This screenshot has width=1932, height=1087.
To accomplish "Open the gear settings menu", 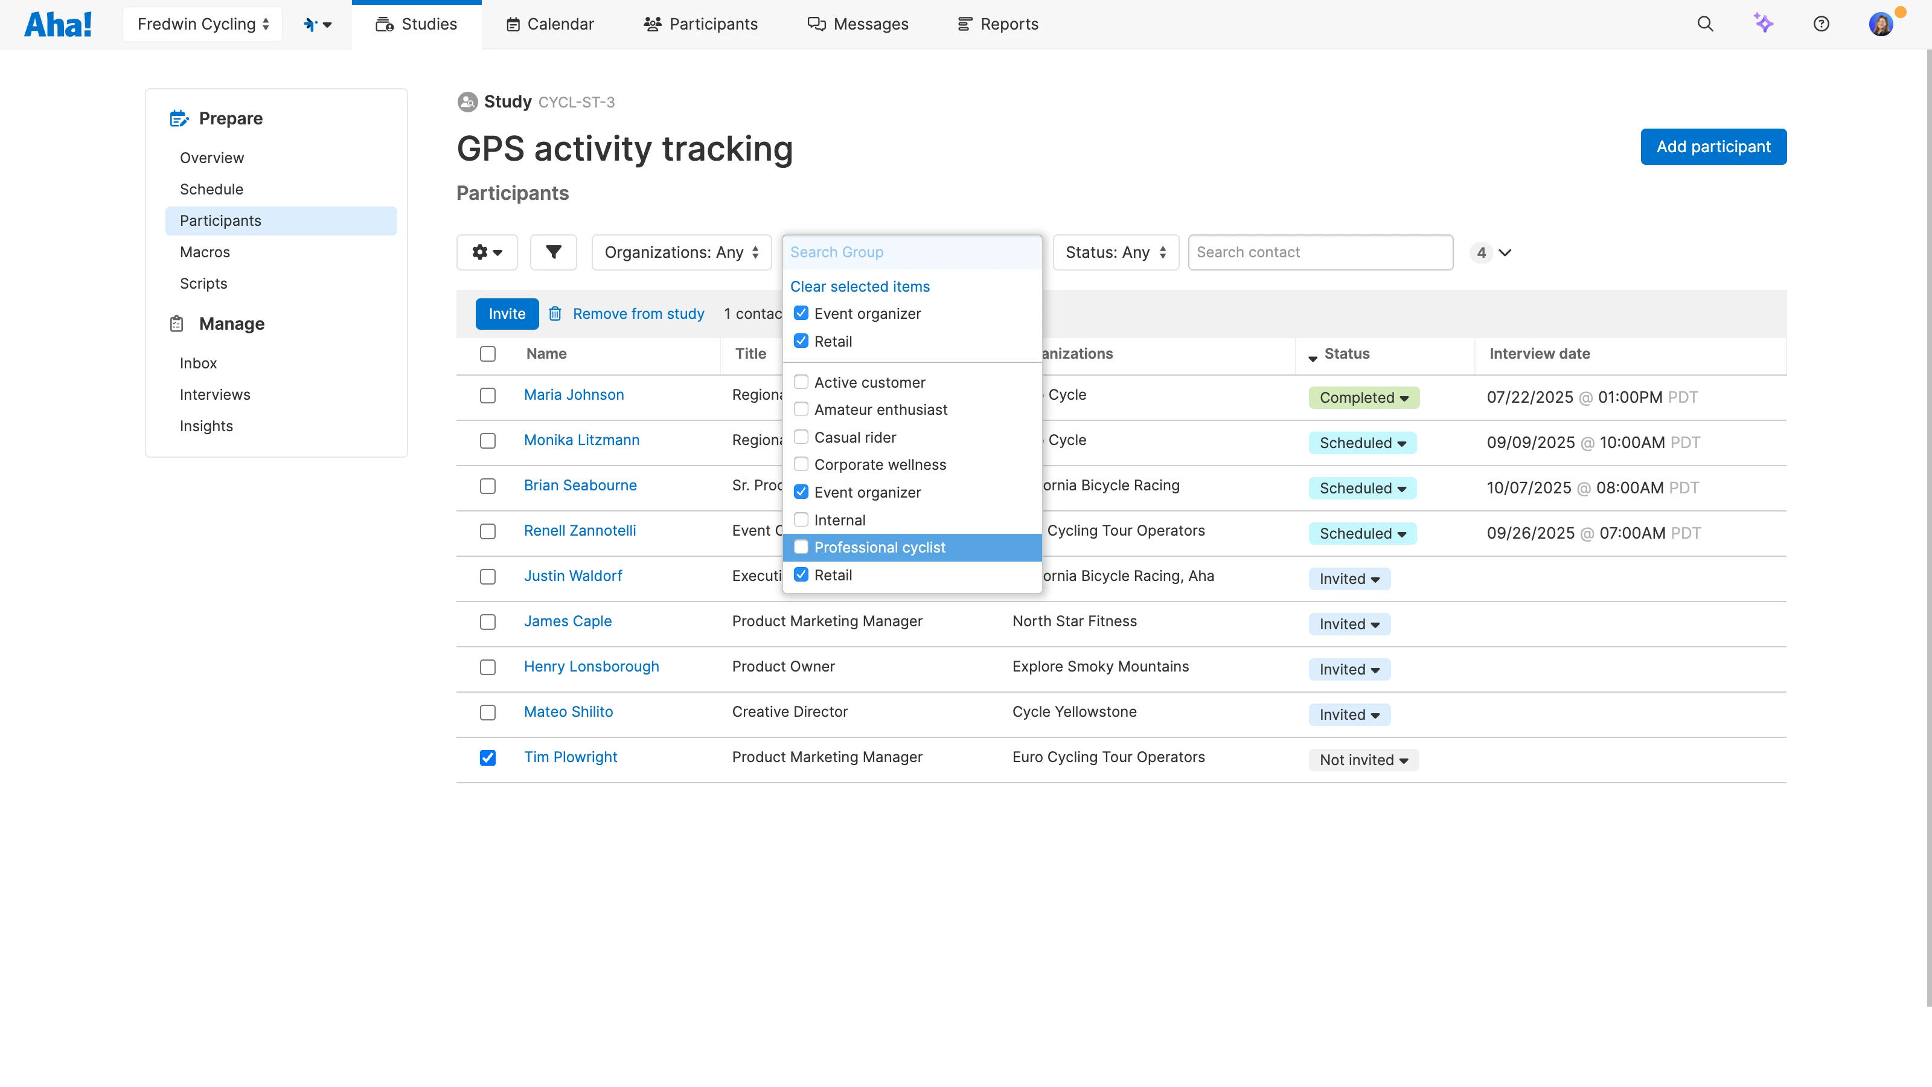I will point(487,252).
